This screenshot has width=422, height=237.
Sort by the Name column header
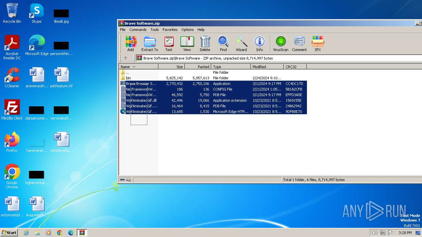(x=138, y=66)
